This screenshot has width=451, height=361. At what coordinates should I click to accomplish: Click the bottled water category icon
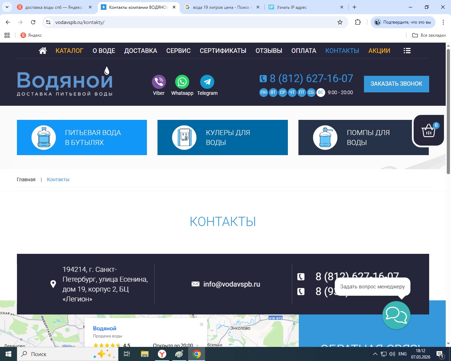44,137
